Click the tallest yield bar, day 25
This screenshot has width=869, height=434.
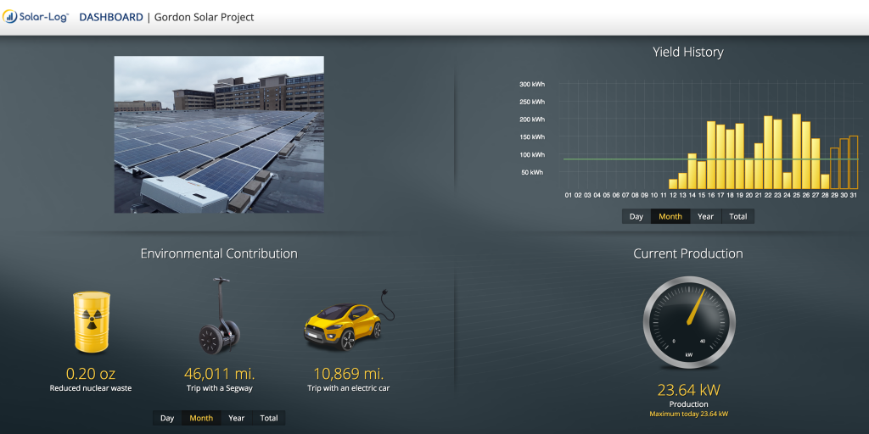796,152
